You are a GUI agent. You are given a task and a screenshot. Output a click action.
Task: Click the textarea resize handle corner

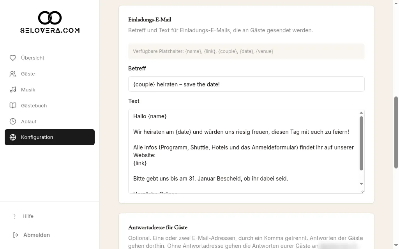pyautogui.click(x=362, y=191)
